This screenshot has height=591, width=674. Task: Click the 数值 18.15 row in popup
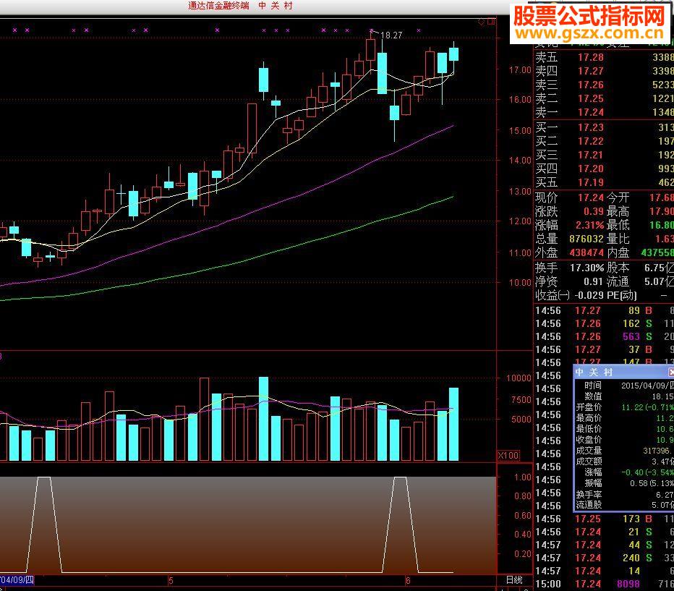pos(625,396)
